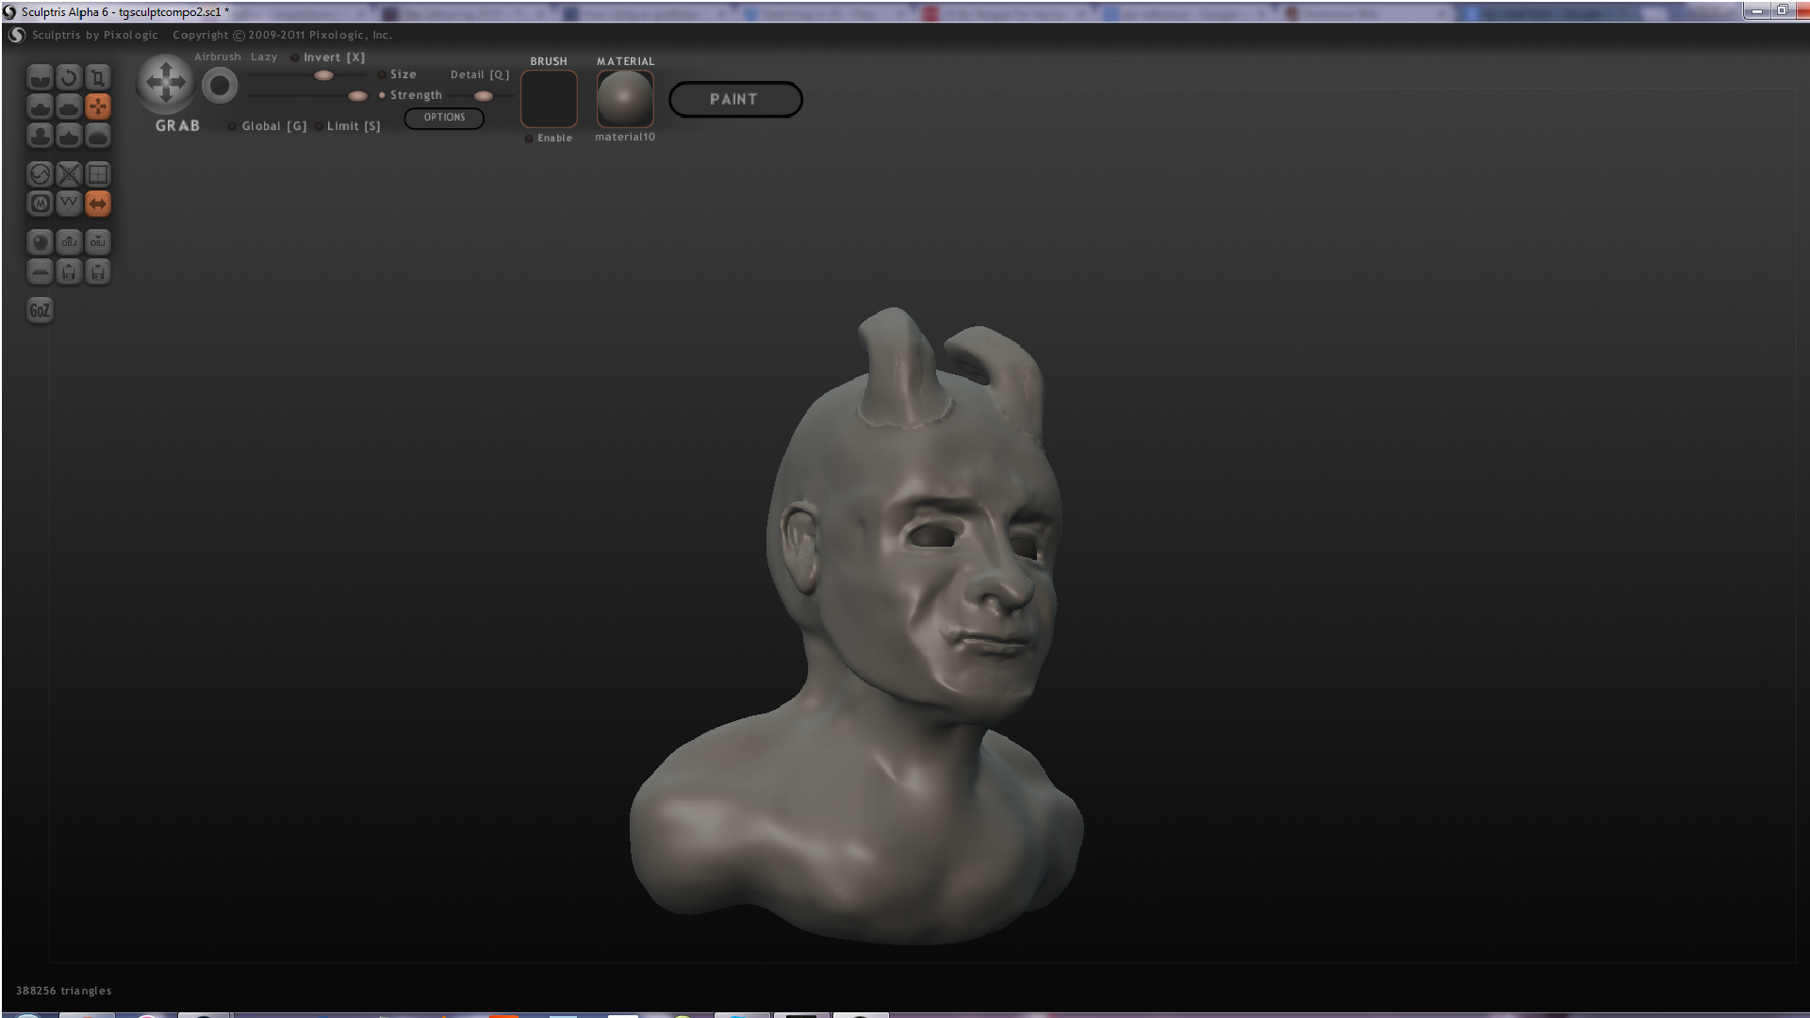Viewport: 1810px width, 1018px height.
Task: Switch to PAINT mode
Action: coord(735,99)
